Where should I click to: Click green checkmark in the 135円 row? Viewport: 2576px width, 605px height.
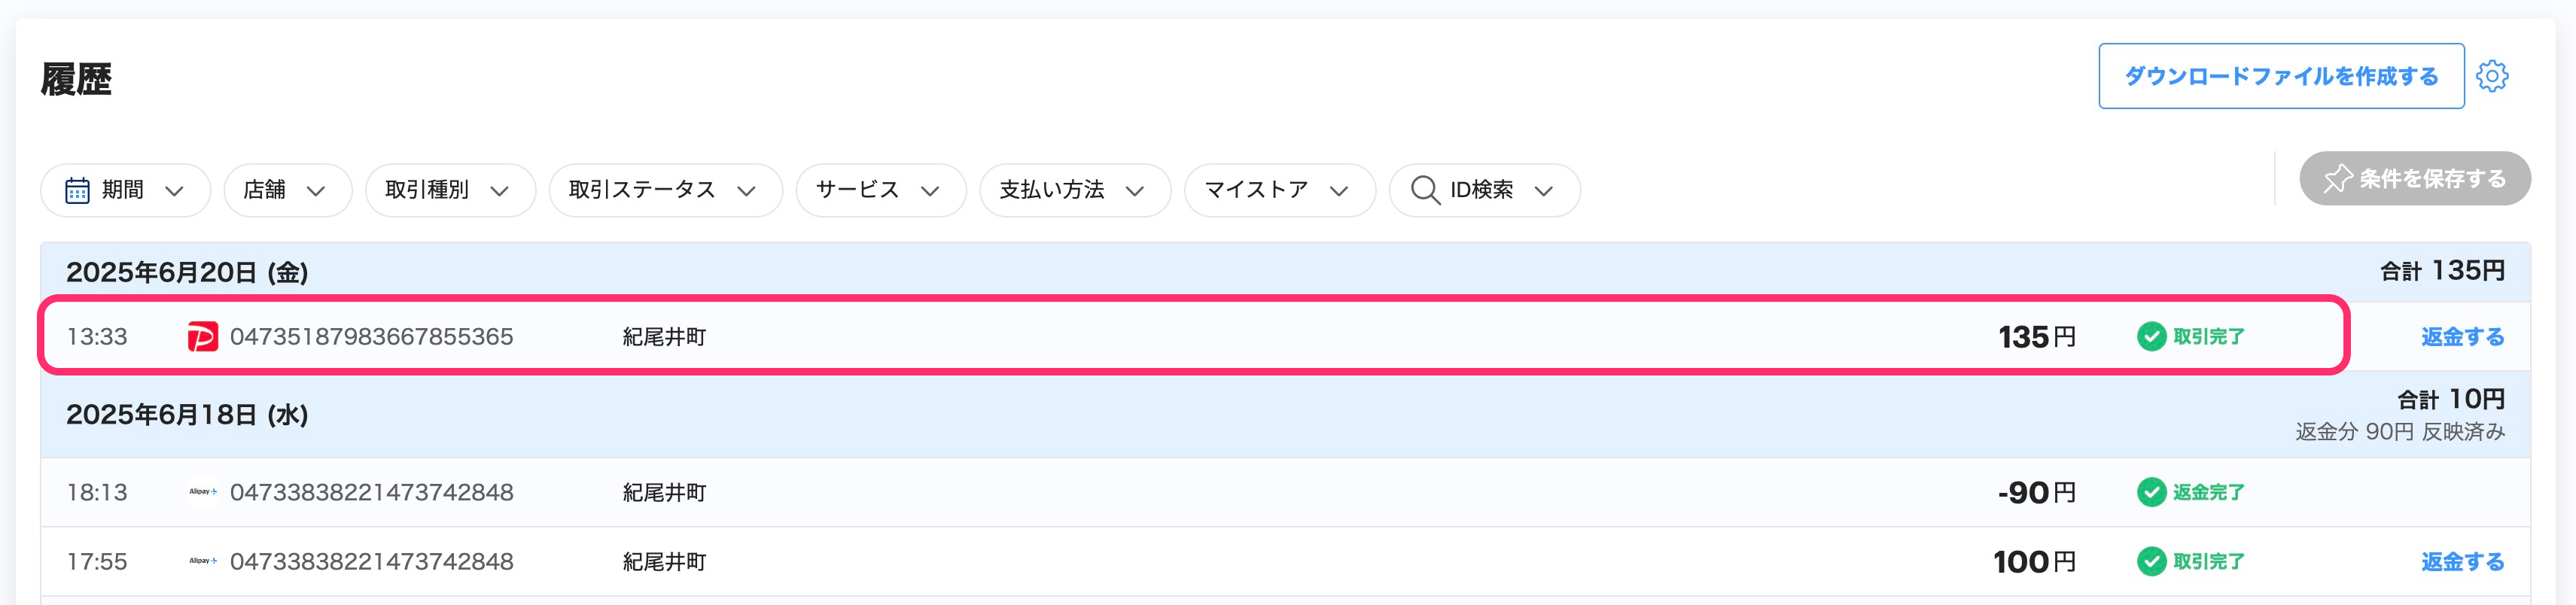click(2151, 337)
